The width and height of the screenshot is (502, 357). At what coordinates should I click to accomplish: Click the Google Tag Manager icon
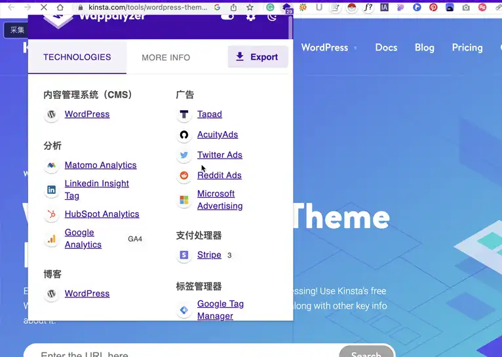click(x=184, y=310)
